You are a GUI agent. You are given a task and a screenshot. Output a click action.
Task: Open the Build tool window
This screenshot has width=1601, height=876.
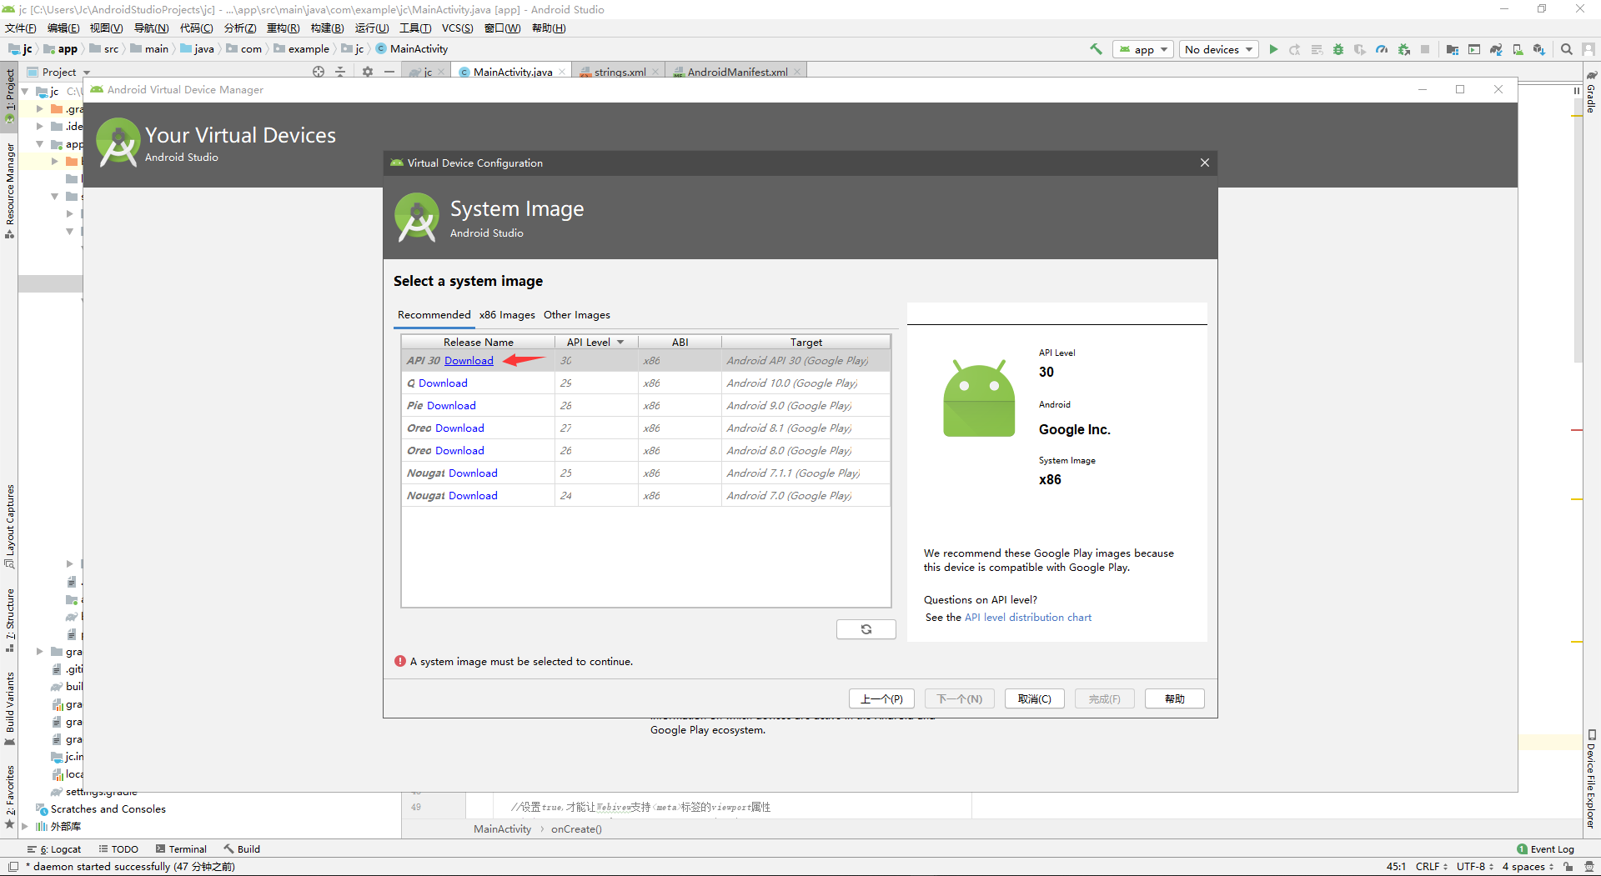(x=242, y=849)
